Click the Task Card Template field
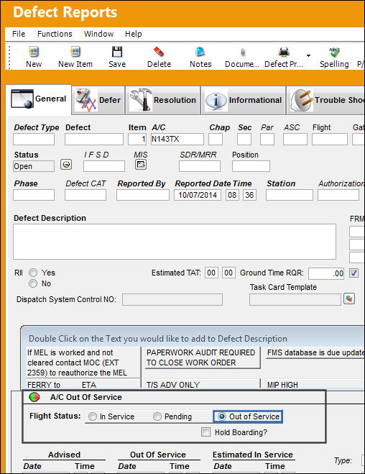Image resolution: width=365 pixels, height=474 pixels. point(295,299)
